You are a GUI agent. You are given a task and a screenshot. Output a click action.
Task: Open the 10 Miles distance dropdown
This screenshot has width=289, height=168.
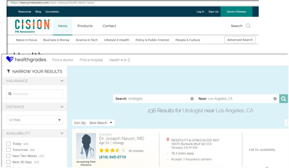(35, 120)
